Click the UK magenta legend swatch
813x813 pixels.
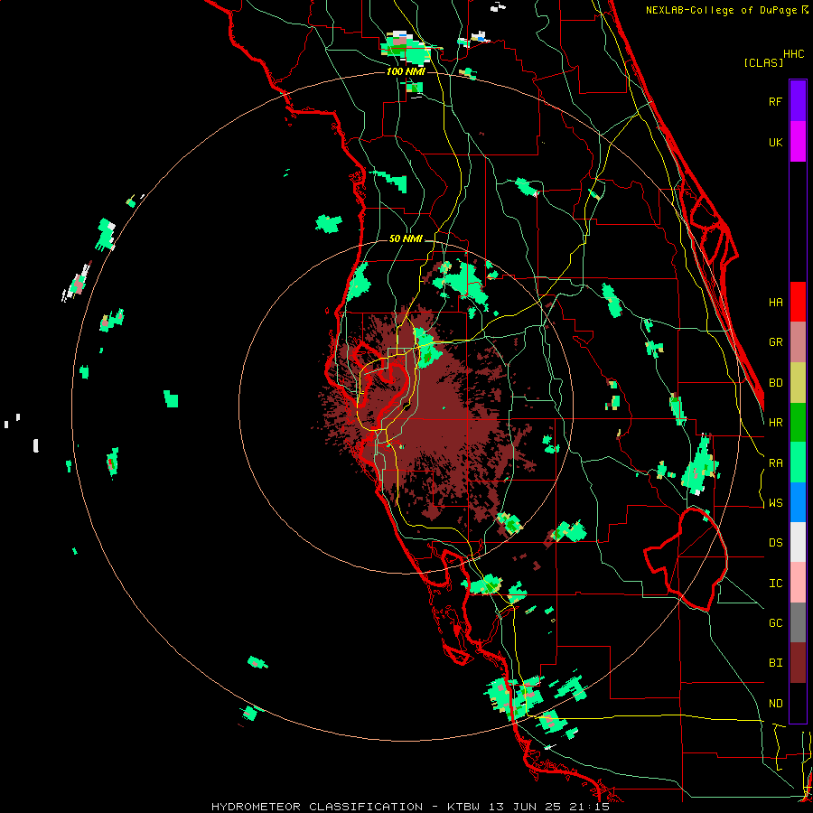(x=798, y=142)
